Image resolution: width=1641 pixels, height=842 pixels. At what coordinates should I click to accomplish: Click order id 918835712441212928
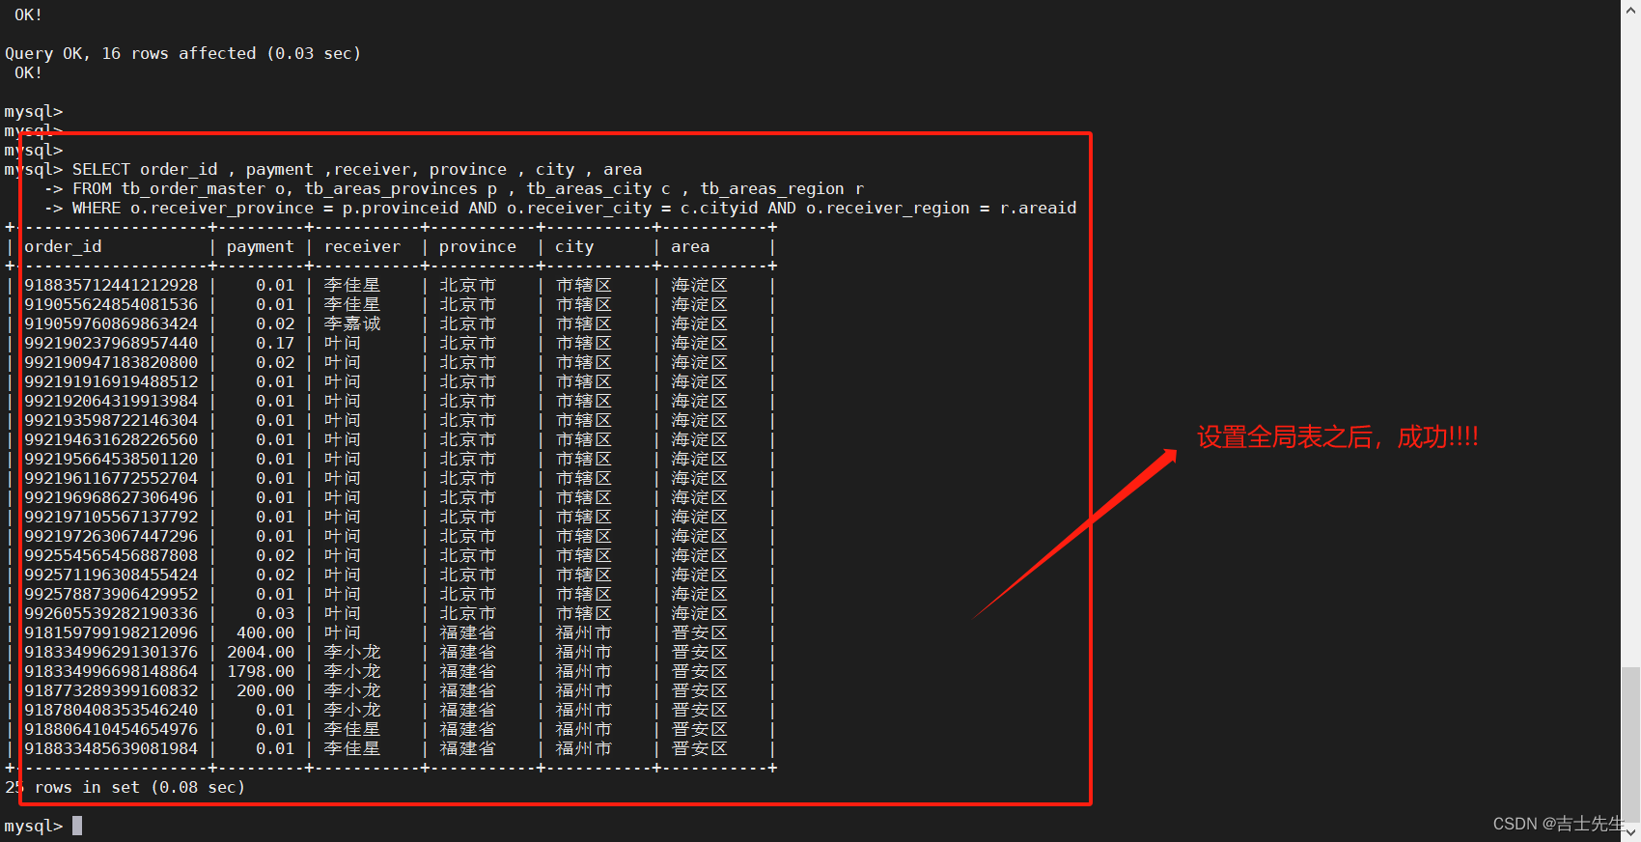(111, 285)
